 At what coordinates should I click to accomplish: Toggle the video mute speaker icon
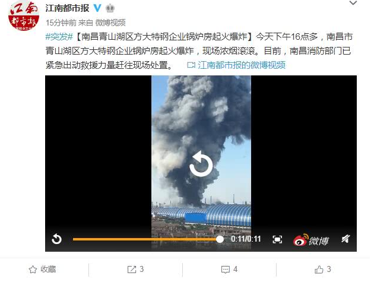tap(345, 239)
